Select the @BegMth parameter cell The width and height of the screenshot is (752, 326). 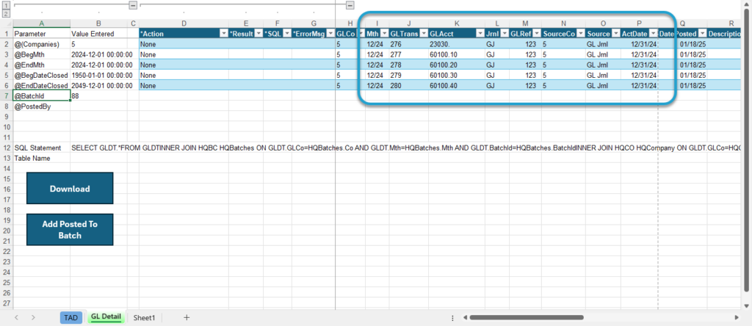tap(42, 54)
